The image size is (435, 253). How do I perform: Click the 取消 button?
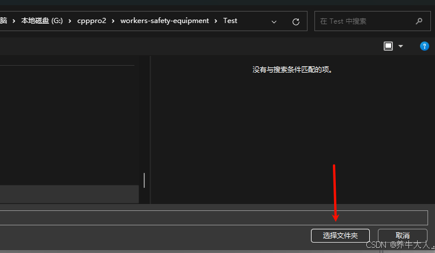pos(402,236)
